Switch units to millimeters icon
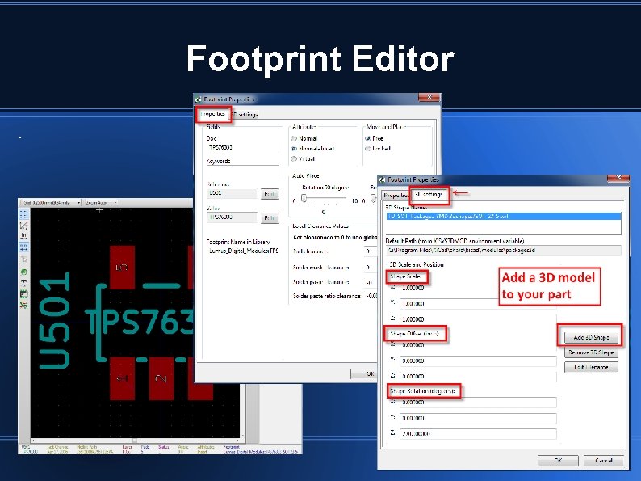 [23, 247]
